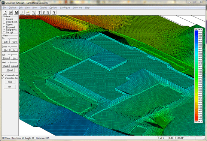
Task: Open the File menu
Action: point(4,7)
